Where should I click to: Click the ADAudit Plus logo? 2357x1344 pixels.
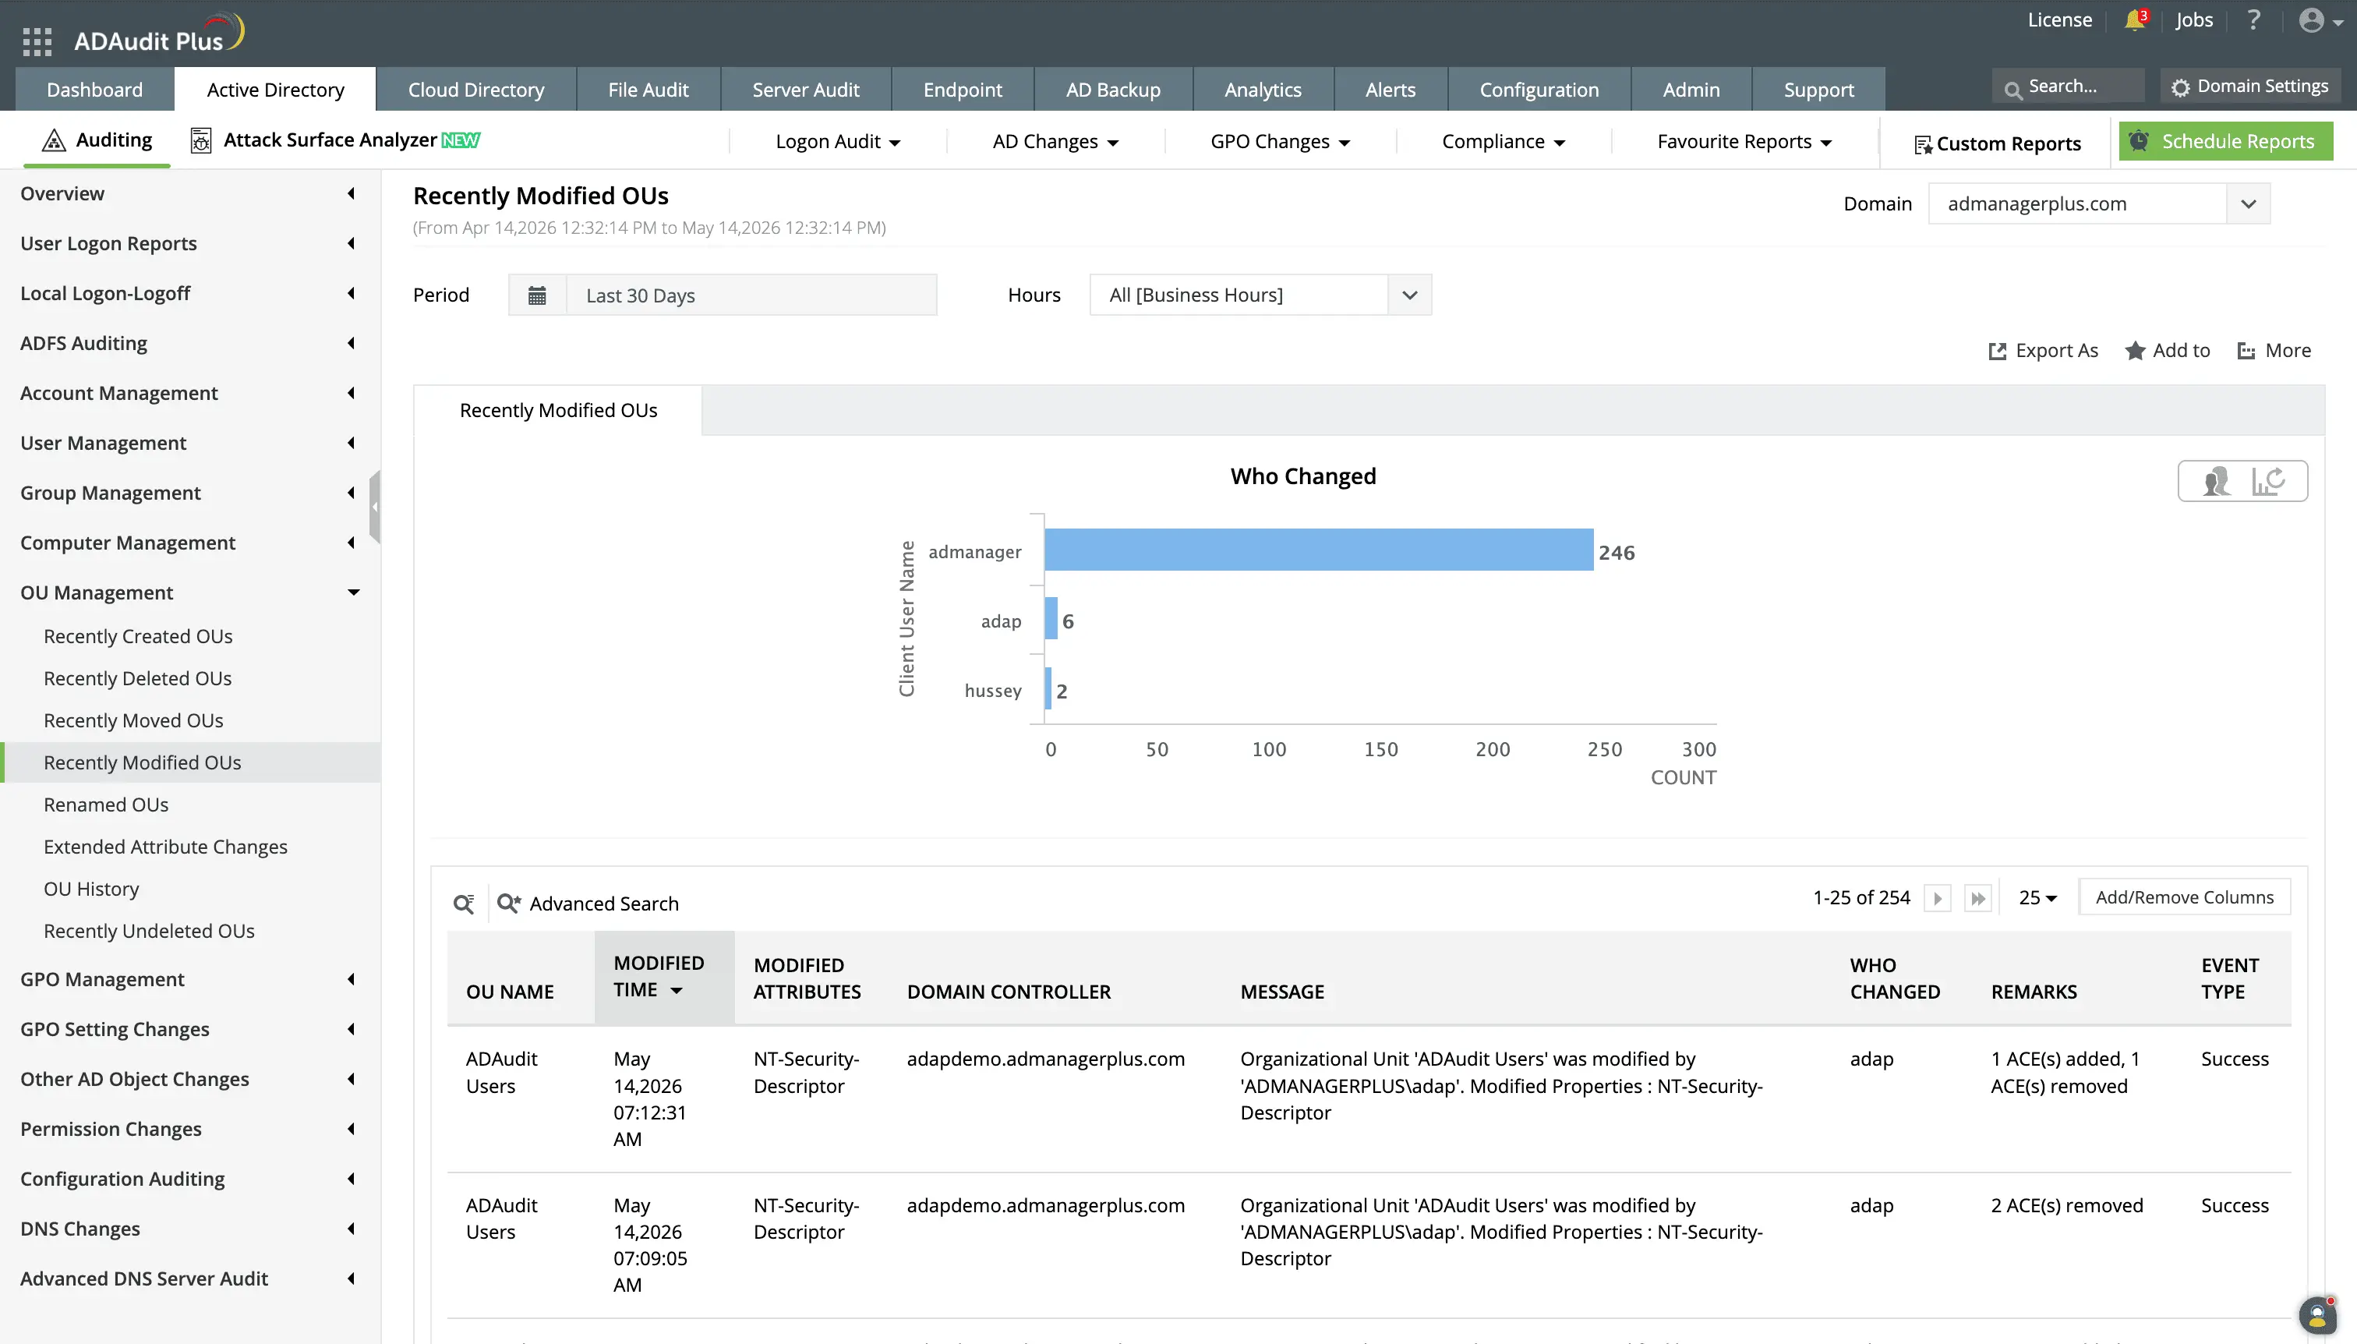(159, 35)
